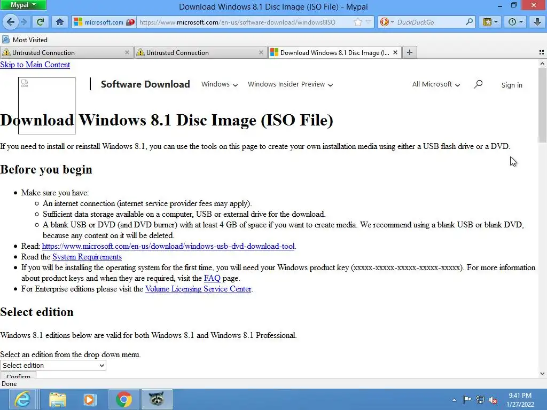Image resolution: width=547 pixels, height=410 pixels.
Task: Open the Action Center flag tray icon
Action: pos(467,400)
